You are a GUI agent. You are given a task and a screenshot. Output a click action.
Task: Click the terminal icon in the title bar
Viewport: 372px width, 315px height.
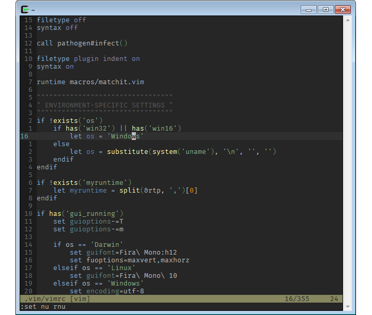click(x=25, y=9)
